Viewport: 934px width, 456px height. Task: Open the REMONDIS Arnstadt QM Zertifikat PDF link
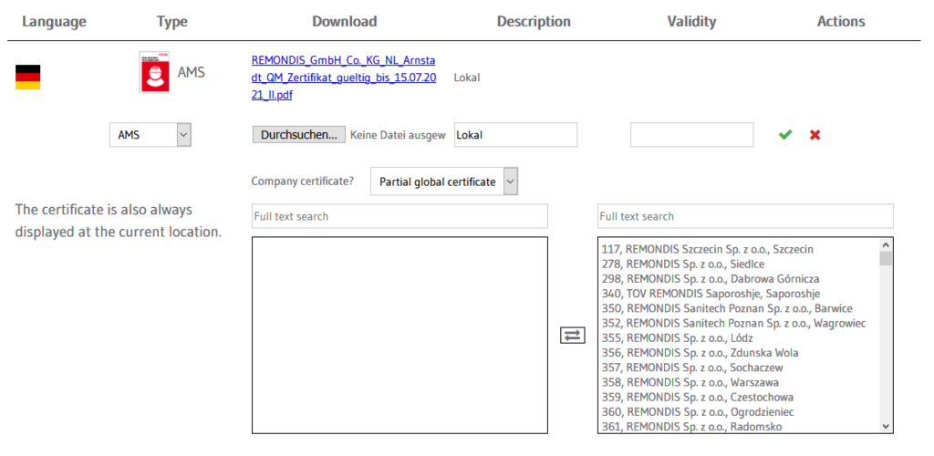(x=344, y=78)
